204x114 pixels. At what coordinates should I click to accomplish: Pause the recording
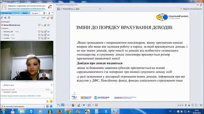click(47, 106)
